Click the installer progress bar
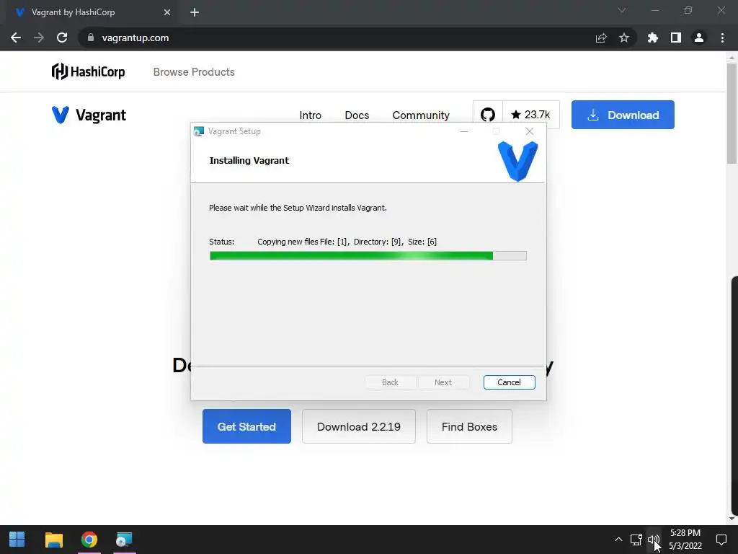Viewport: 738px width, 554px height. point(368,256)
